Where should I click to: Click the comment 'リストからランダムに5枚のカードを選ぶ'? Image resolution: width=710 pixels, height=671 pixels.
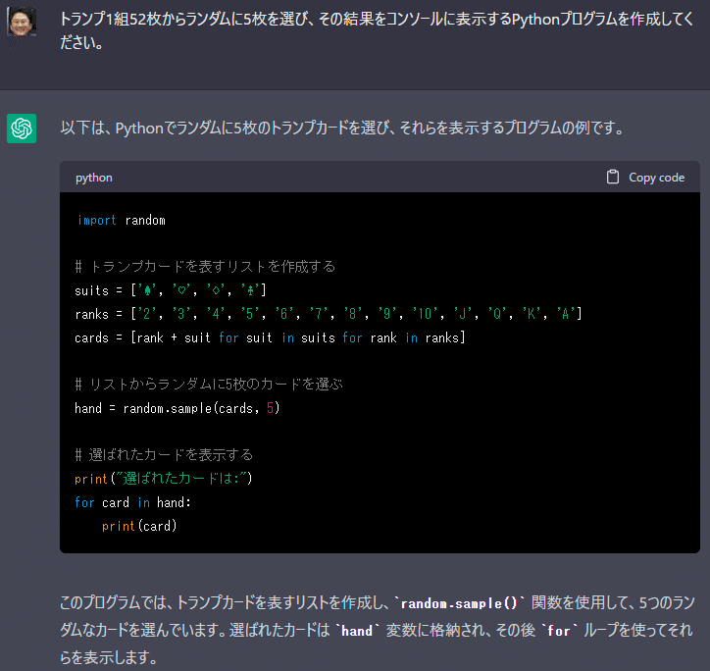pyautogui.click(x=209, y=385)
